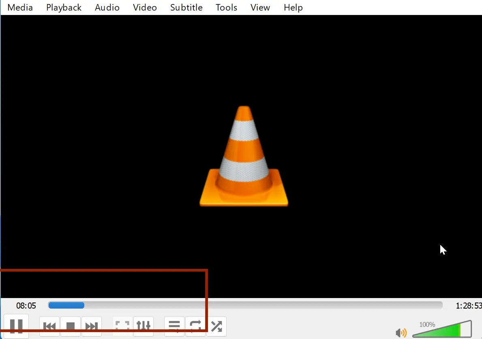Open the Help menu
Screen dimensions: 482x339
tap(293, 7)
